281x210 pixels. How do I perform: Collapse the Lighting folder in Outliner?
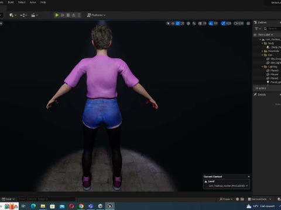point(262,66)
